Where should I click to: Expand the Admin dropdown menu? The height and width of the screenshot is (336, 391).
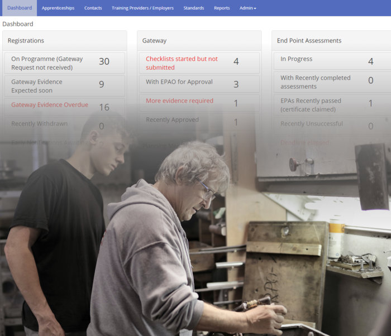tap(247, 8)
